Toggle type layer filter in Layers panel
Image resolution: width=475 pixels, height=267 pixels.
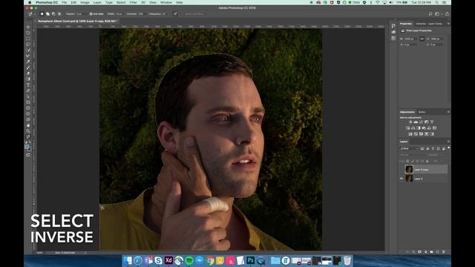(x=433, y=148)
